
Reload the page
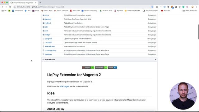(x=10, y=7)
